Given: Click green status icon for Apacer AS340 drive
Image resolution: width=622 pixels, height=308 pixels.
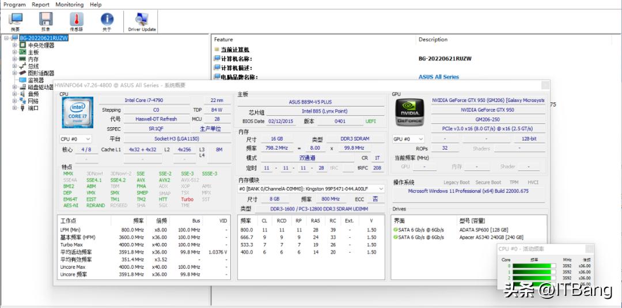Looking at the screenshot, I should [x=396, y=237].
